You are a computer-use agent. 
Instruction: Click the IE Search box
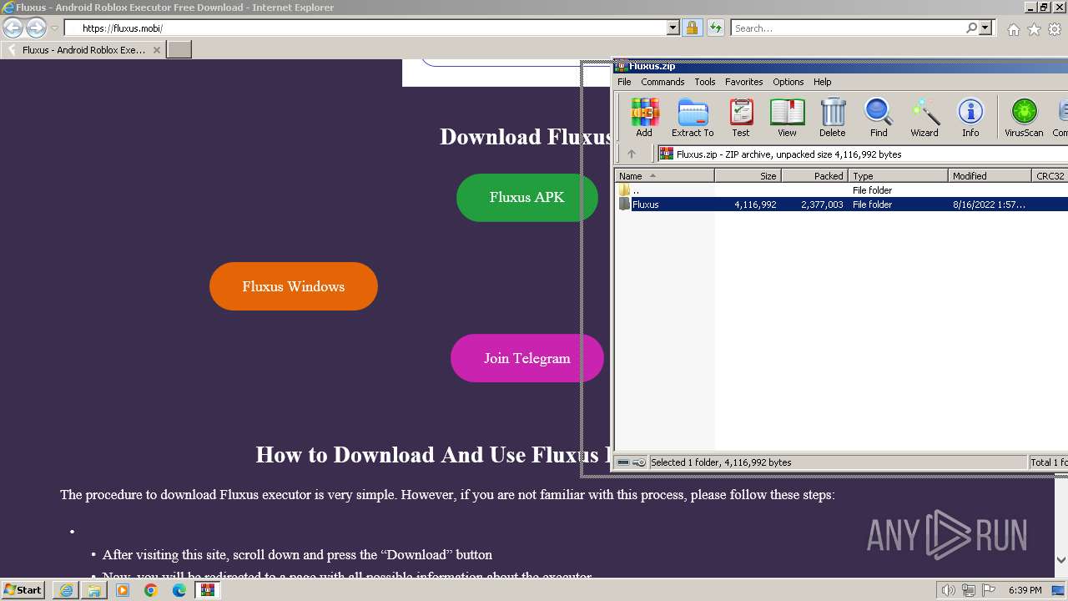(x=848, y=28)
